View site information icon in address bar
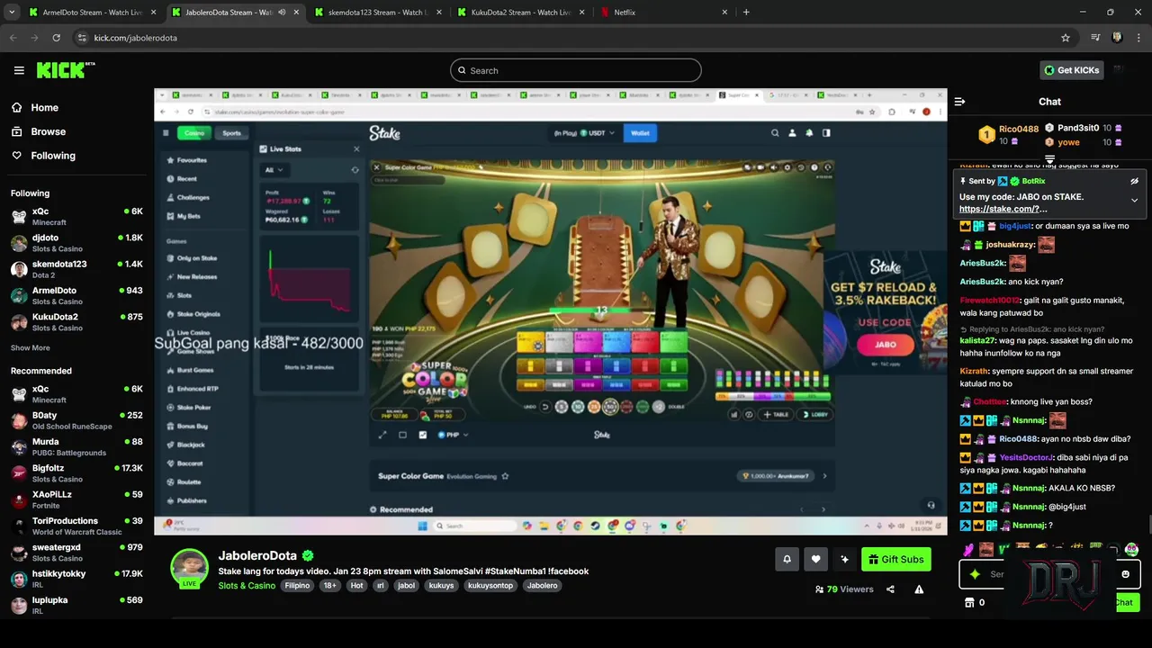Viewport: 1152px width, 648px height. coord(82,38)
